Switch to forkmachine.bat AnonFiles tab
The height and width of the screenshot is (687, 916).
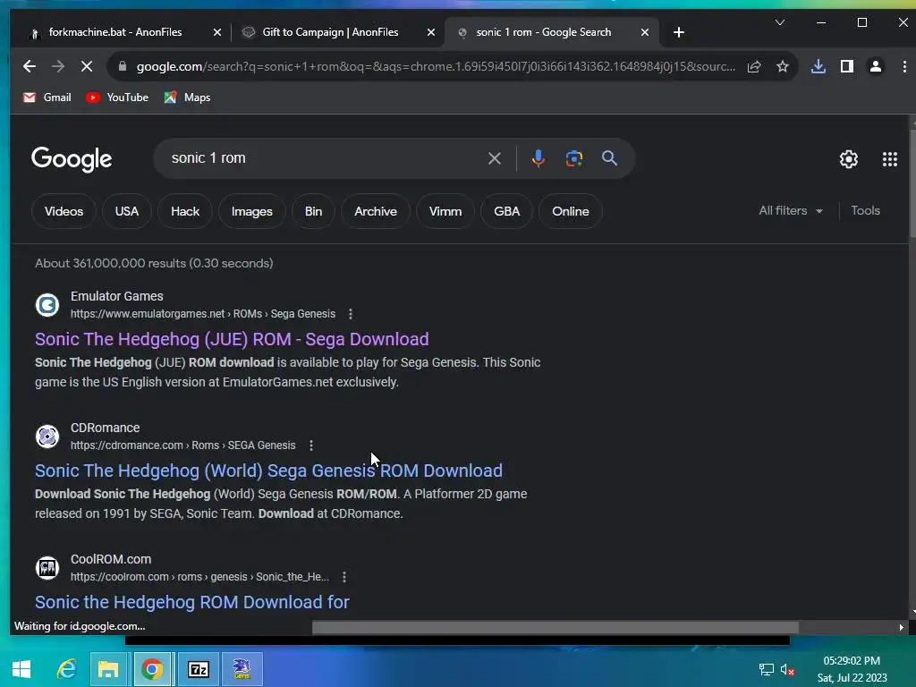pyautogui.click(x=114, y=32)
